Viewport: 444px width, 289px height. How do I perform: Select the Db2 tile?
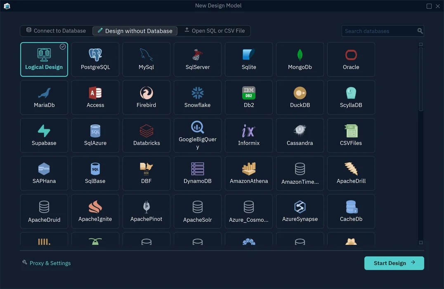pyautogui.click(x=249, y=97)
